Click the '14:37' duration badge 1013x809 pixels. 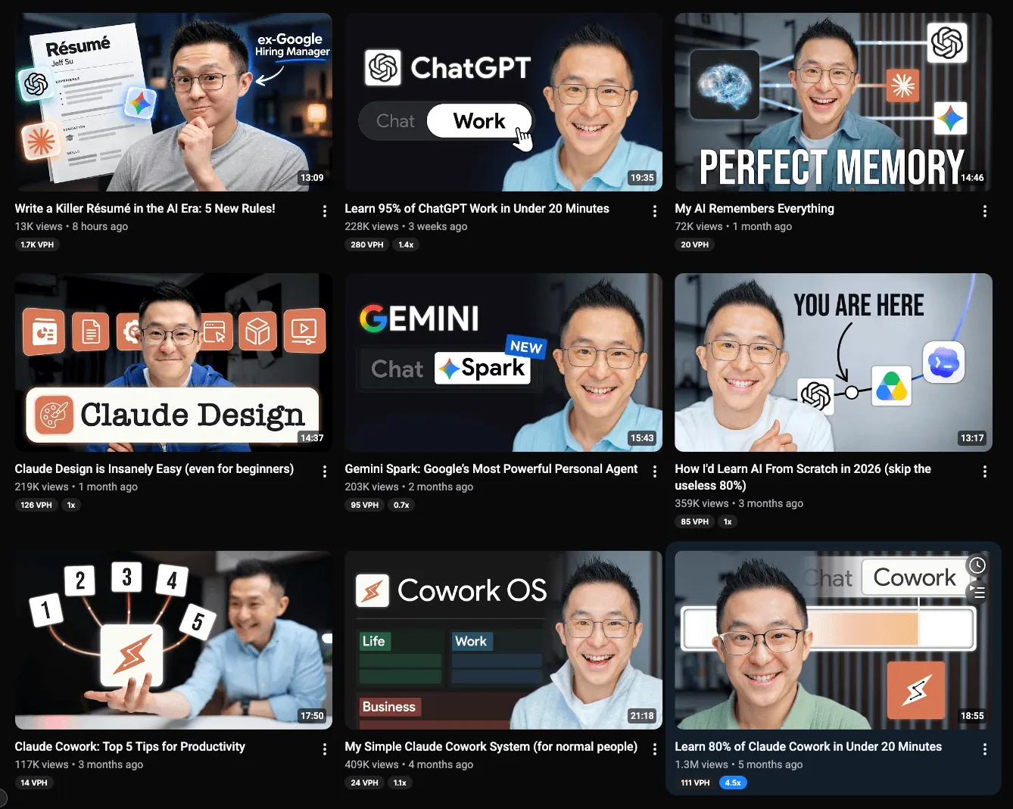312,438
